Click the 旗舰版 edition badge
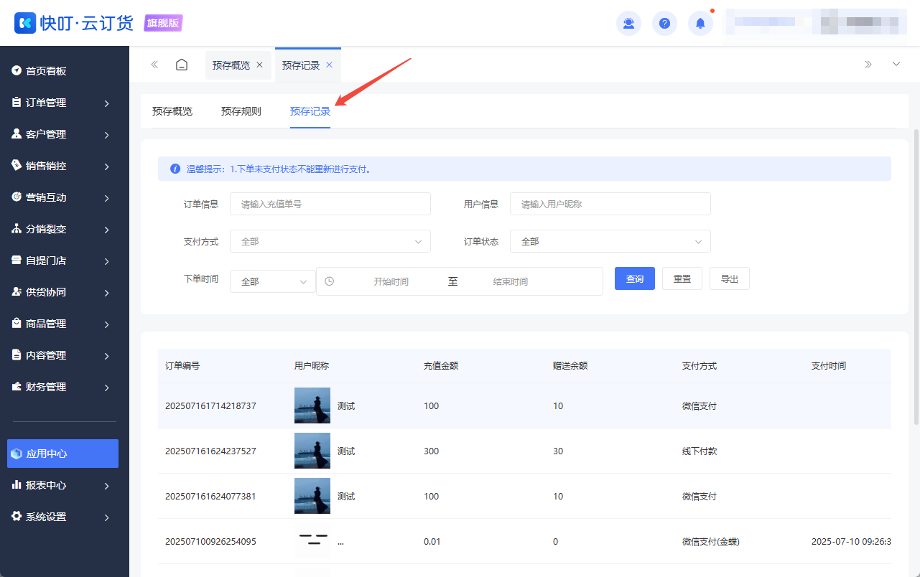The width and height of the screenshot is (920, 577). [x=163, y=23]
